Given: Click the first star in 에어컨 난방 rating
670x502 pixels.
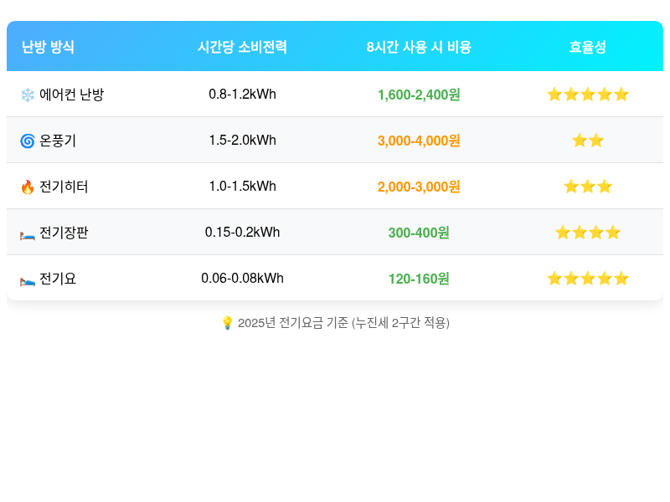Looking at the screenshot, I should pos(554,94).
